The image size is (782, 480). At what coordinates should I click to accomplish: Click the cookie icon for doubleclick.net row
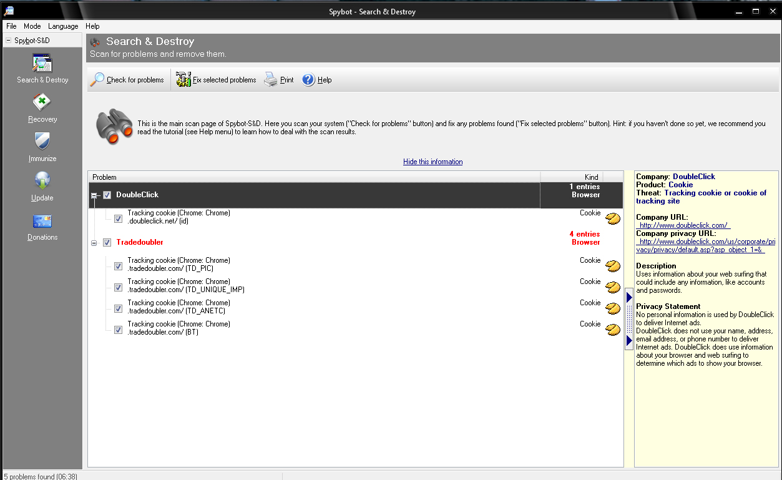(x=613, y=218)
